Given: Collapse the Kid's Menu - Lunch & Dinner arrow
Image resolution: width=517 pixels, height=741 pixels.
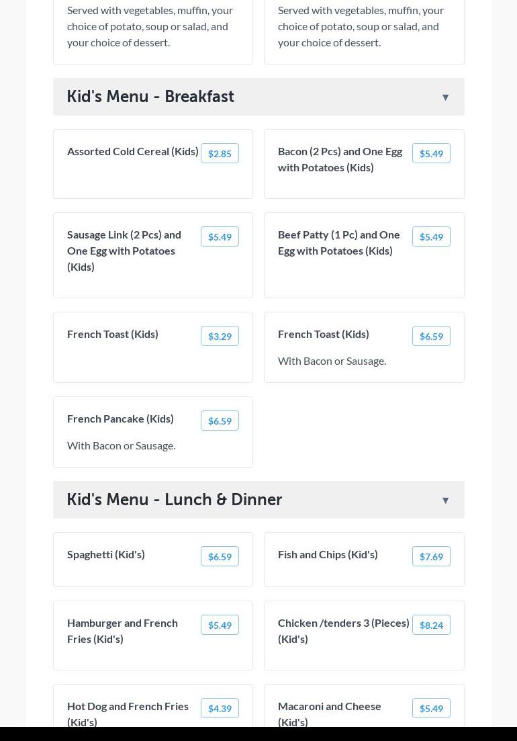Looking at the screenshot, I should click(x=445, y=500).
